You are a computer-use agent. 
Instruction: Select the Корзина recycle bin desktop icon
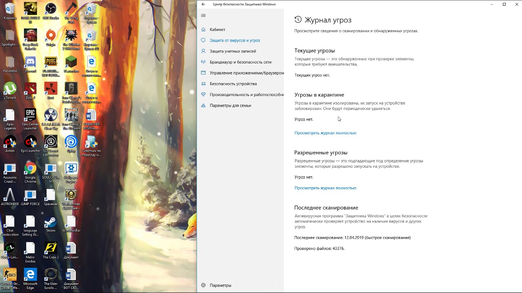pos(10,11)
